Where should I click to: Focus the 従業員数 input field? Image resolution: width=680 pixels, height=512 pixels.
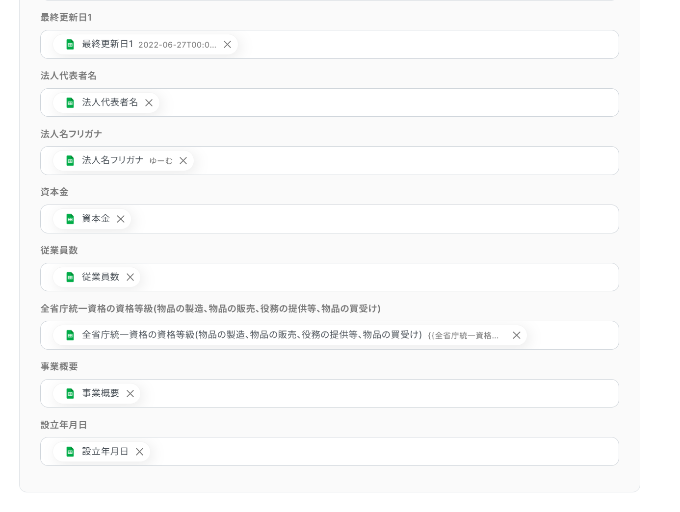point(330,277)
